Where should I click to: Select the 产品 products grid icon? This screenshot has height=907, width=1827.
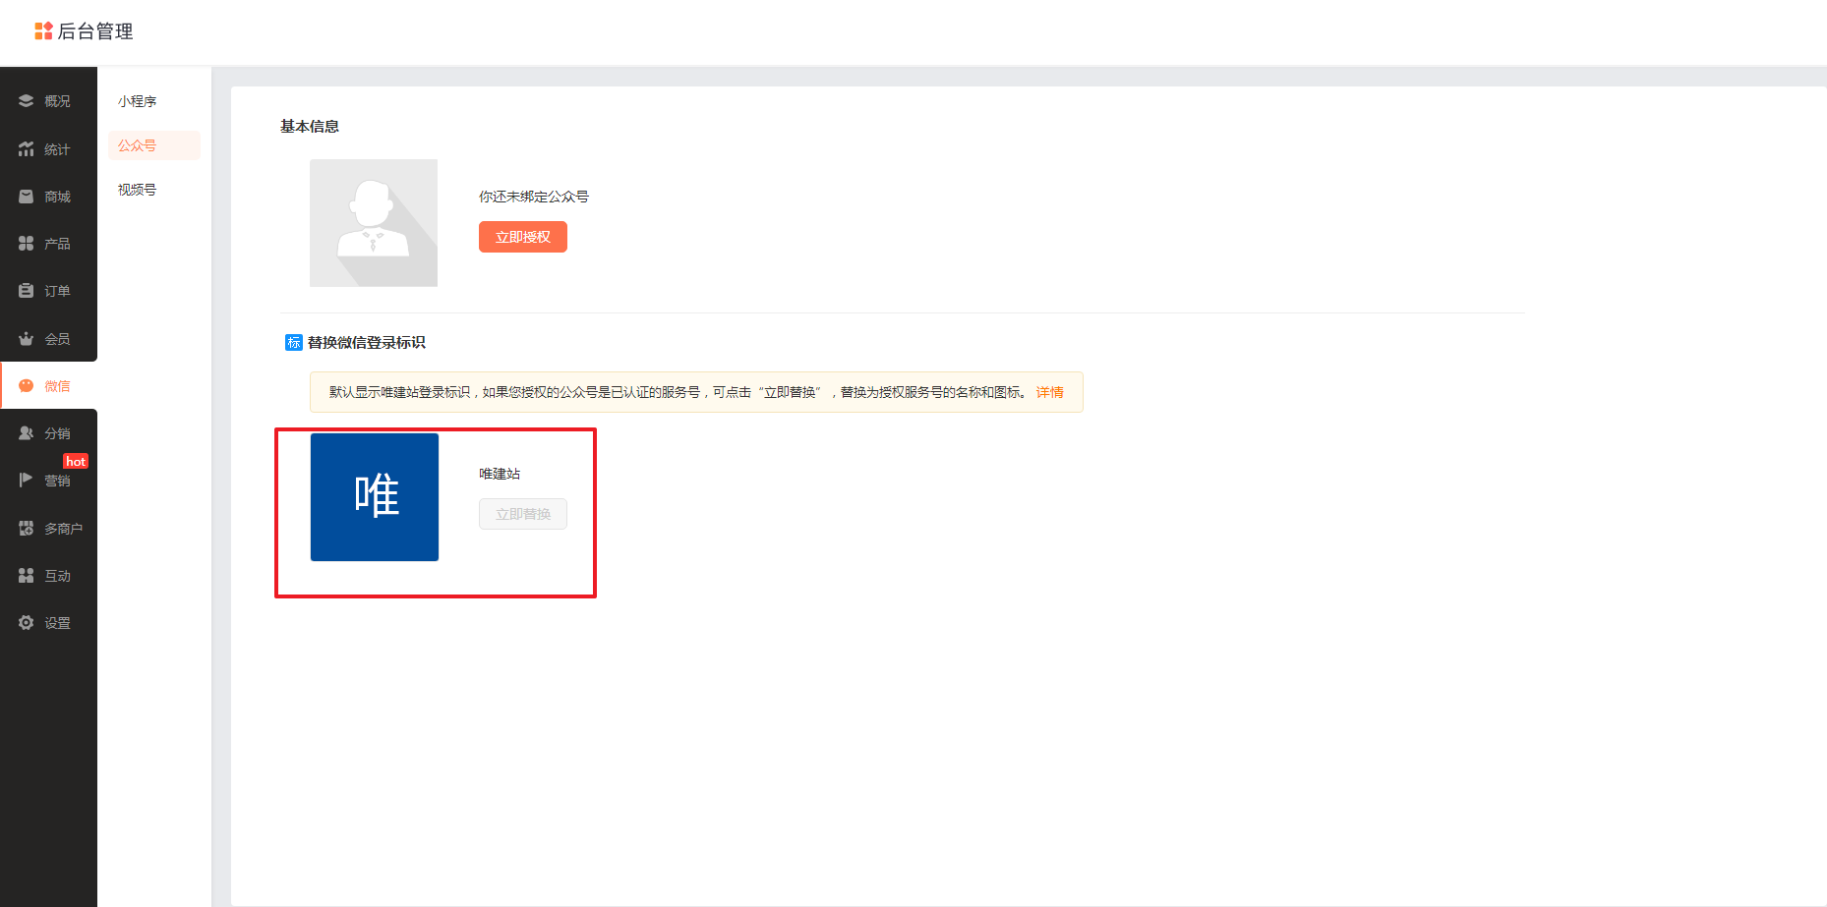coord(27,244)
